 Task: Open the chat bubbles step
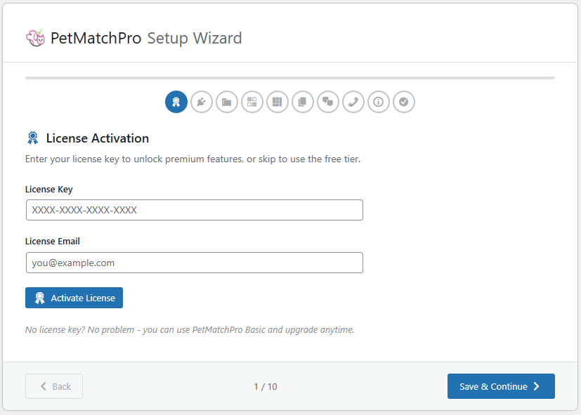point(328,102)
